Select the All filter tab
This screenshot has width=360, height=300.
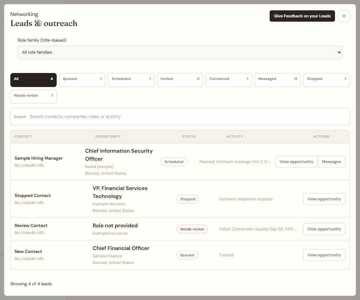point(33,80)
